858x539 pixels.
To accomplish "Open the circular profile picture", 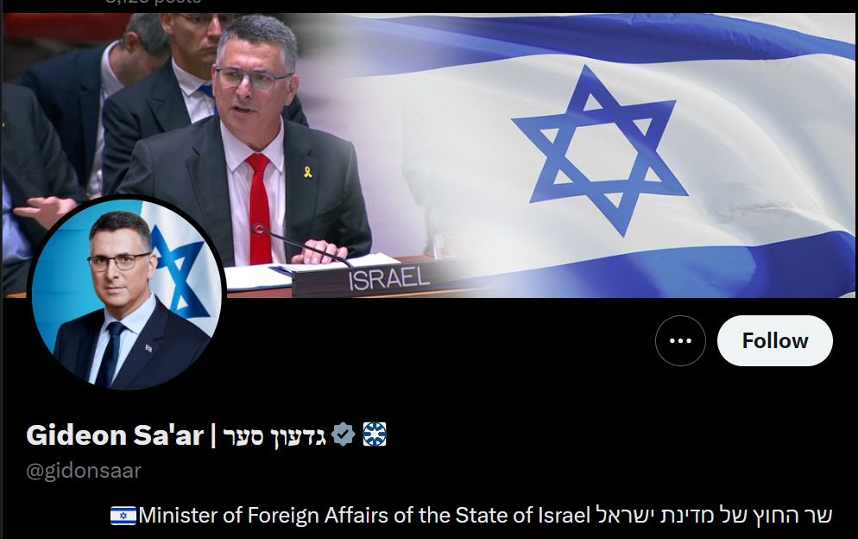I will [x=127, y=295].
